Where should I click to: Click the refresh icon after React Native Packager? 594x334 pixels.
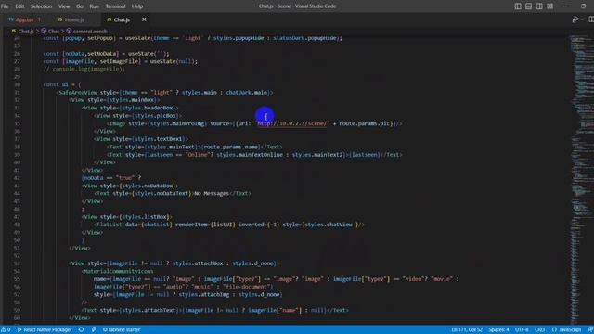coord(81,330)
